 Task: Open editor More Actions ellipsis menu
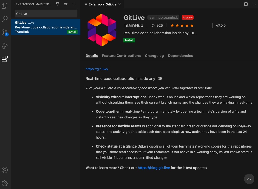254,4
